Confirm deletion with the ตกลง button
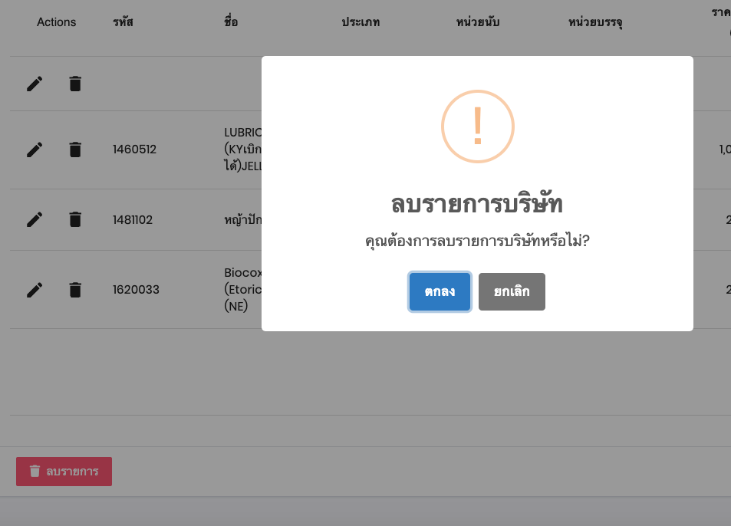 (x=439, y=292)
